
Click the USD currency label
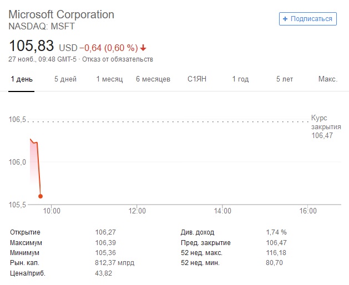(68, 48)
